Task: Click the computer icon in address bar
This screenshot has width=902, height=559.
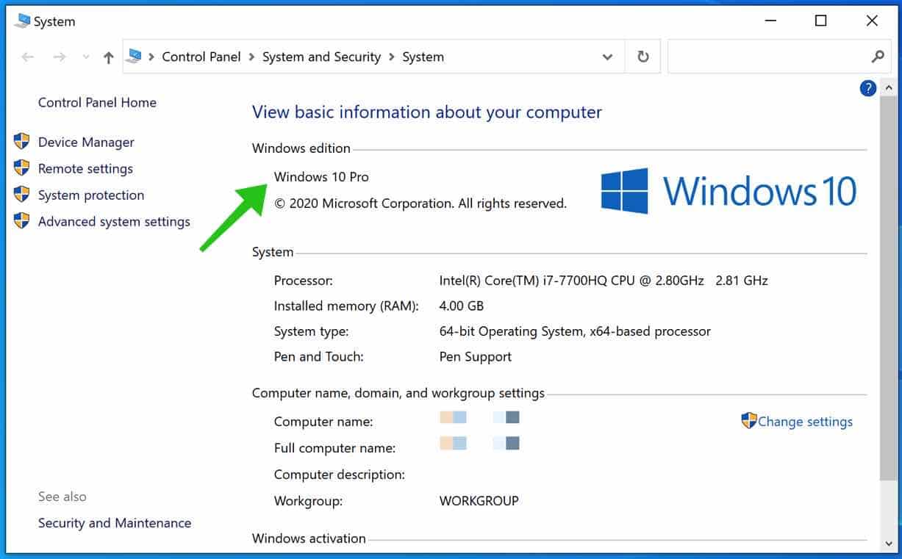Action: pos(134,57)
